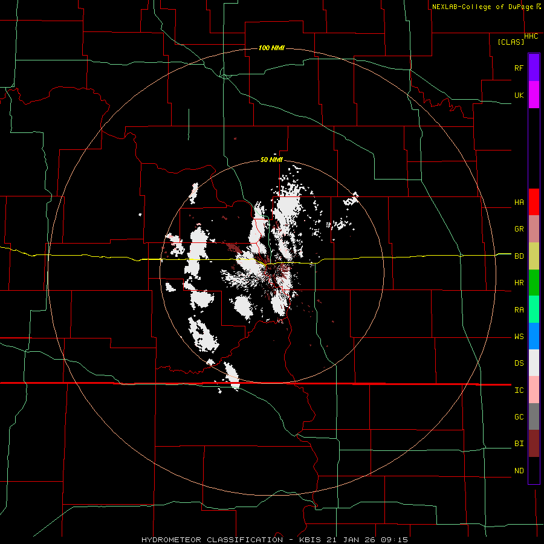Click the 100 NMI range label
Screen dimensions: 544x544
click(271, 48)
